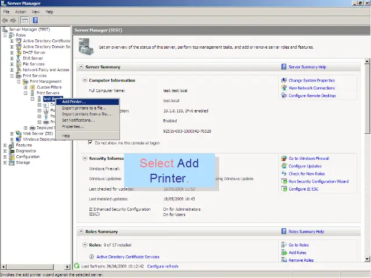Click the File Services role icon
This screenshot has width=371, height=278.
(19, 64)
